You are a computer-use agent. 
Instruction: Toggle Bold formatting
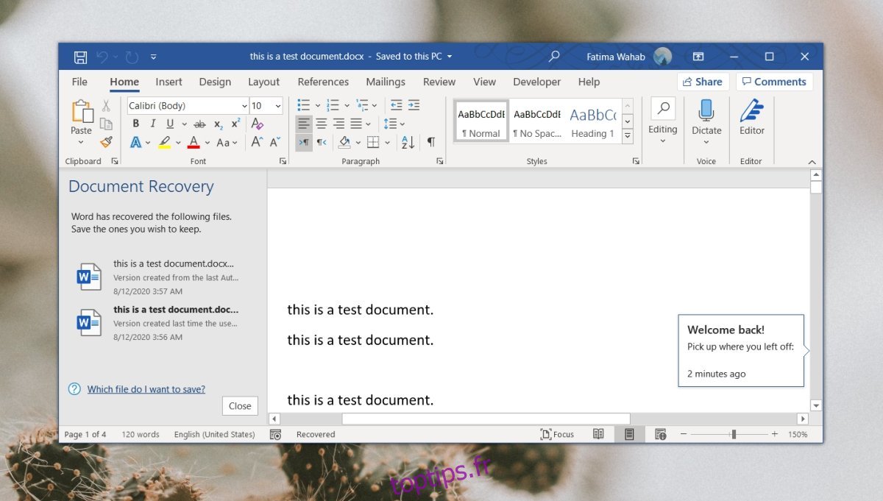tap(135, 124)
